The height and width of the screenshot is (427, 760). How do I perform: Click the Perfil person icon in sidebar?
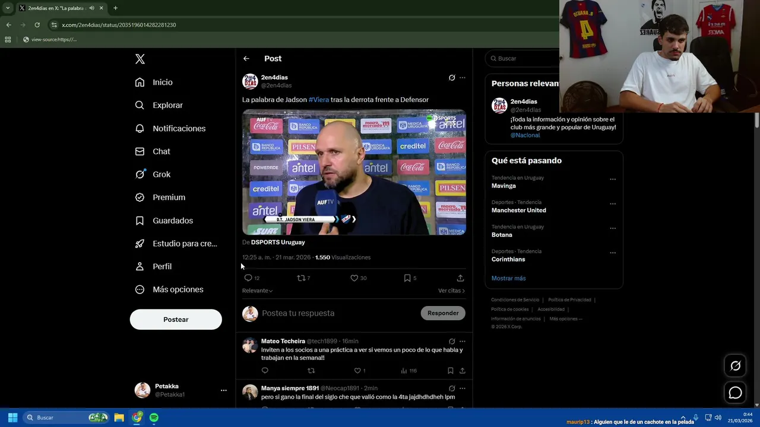pos(140,266)
